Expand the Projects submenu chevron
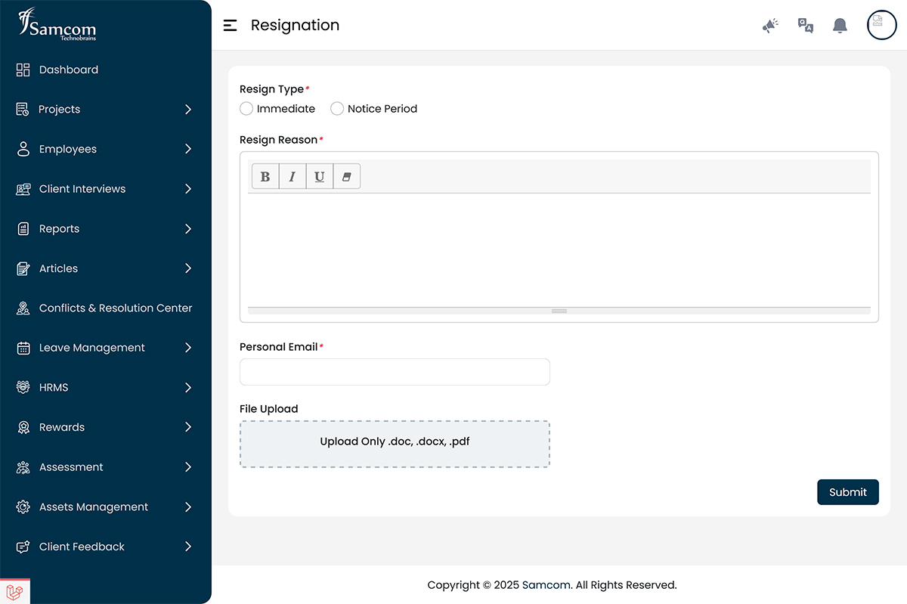This screenshot has height=604, width=907. click(x=188, y=110)
